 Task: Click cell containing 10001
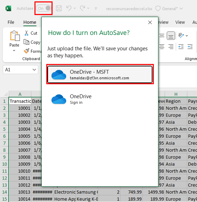pos(20,108)
